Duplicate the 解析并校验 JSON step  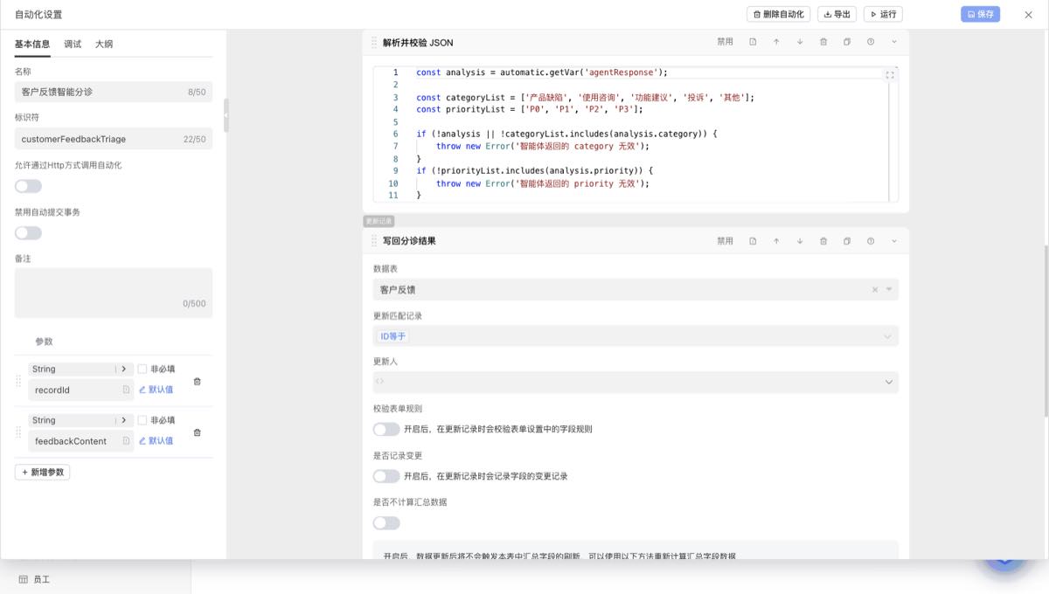(x=847, y=42)
